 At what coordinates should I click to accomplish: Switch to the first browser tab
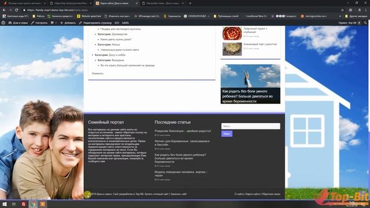(x=24, y=3)
